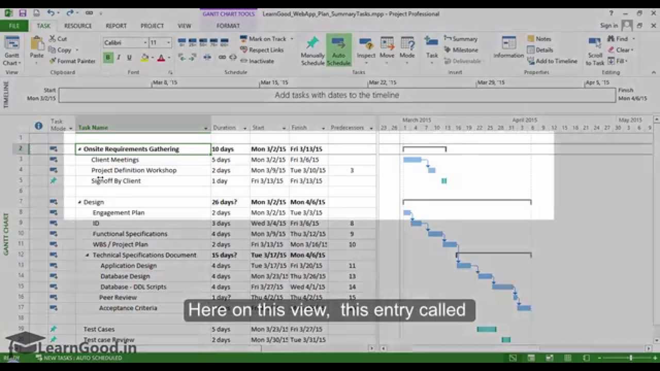660x371 pixels.
Task: Switch to the RESOURCE tab
Action: point(78,26)
